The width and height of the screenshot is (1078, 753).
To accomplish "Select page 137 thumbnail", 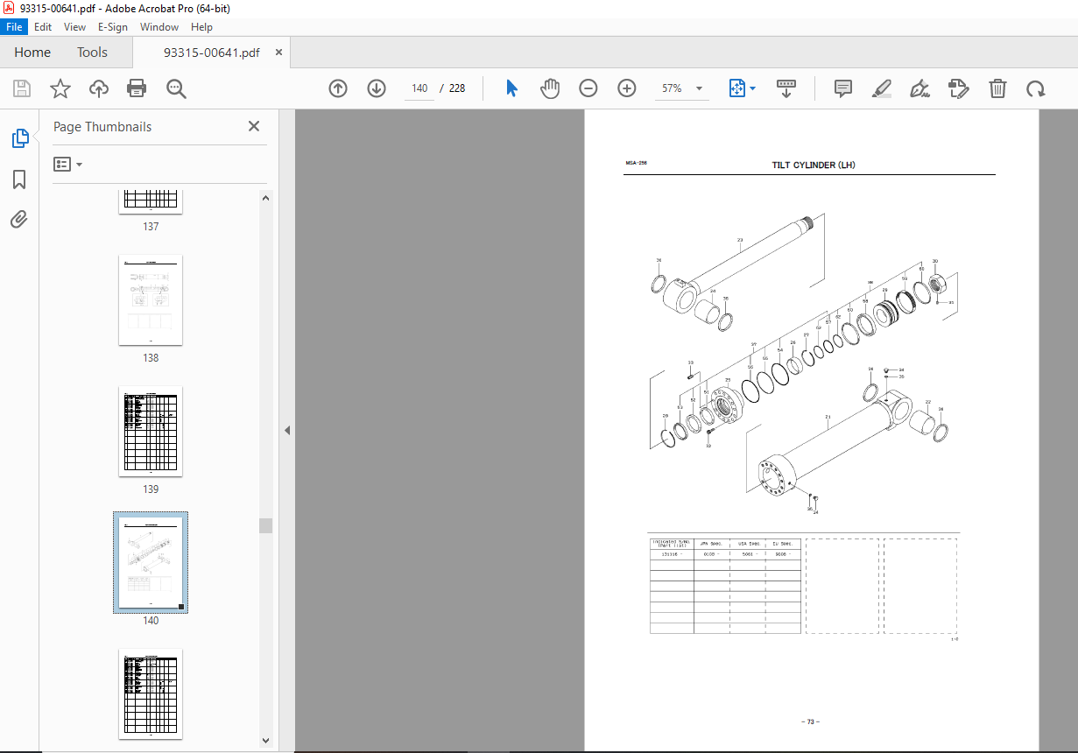I will coord(151,202).
